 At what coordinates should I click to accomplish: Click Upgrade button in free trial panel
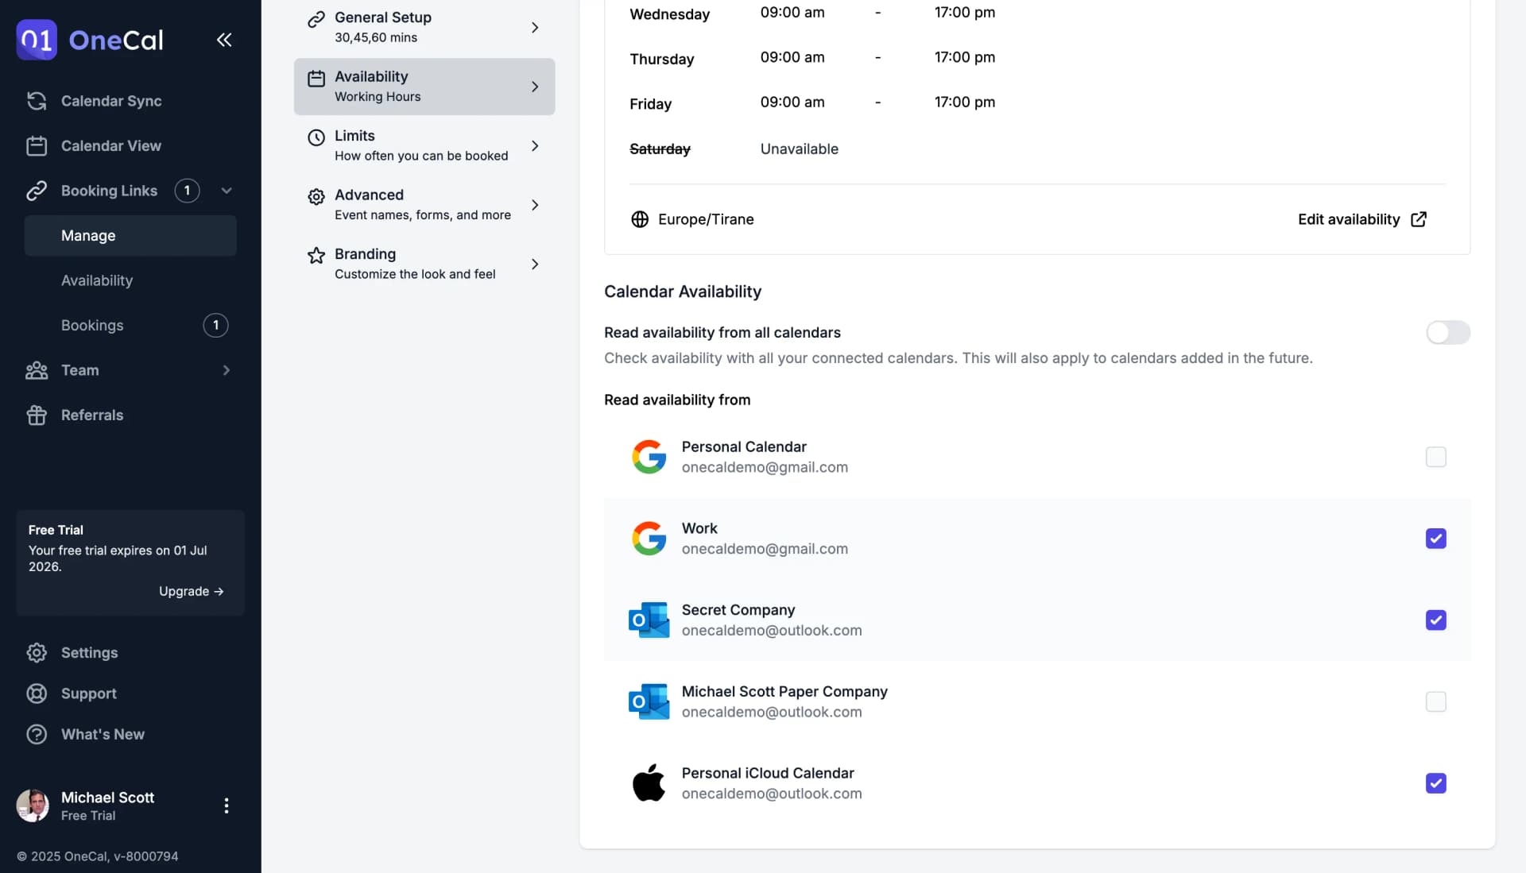click(192, 590)
